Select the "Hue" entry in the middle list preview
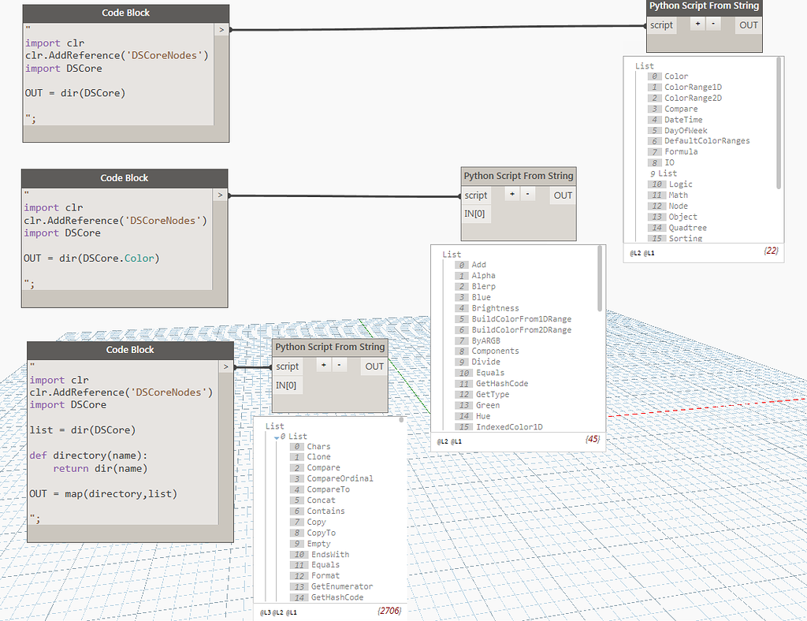The width and height of the screenshot is (807, 621). (482, 415)
